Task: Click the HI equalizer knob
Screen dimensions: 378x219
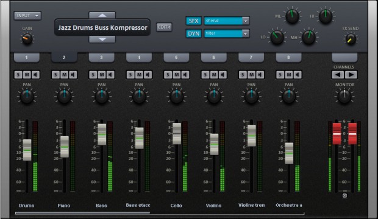Action: 326,16
